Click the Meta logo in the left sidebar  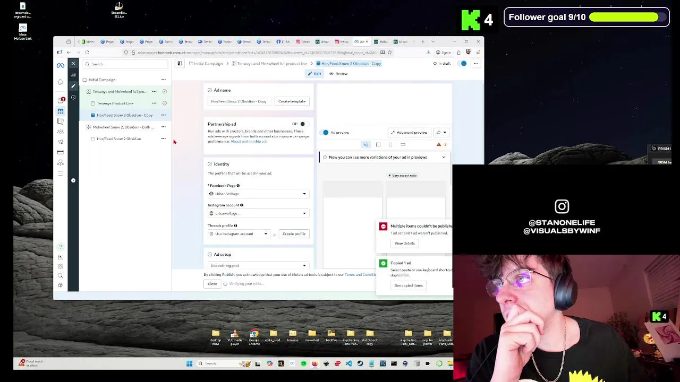61,65
